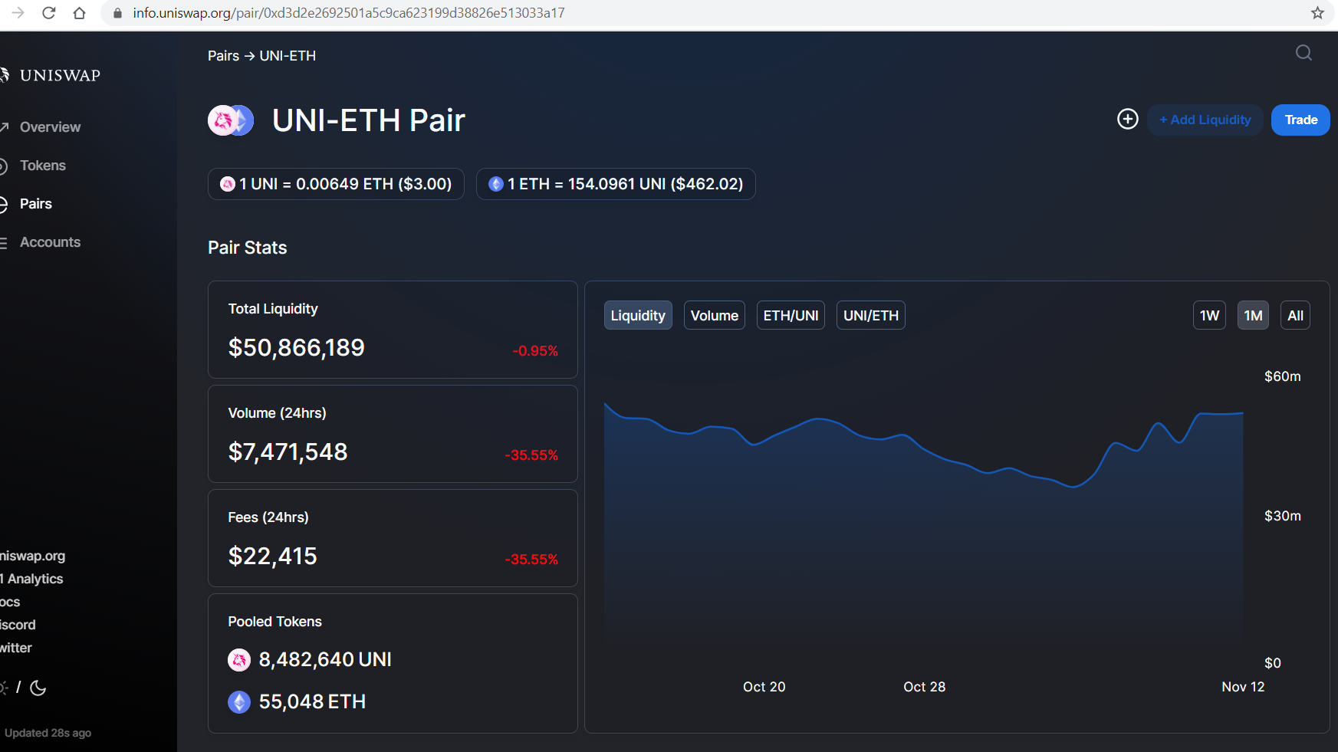
Task: Click the Total Liquidity $50,866,189 value
Action: 296,347
